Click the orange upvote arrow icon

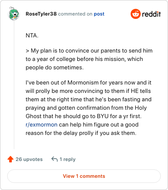coord(10,159)
